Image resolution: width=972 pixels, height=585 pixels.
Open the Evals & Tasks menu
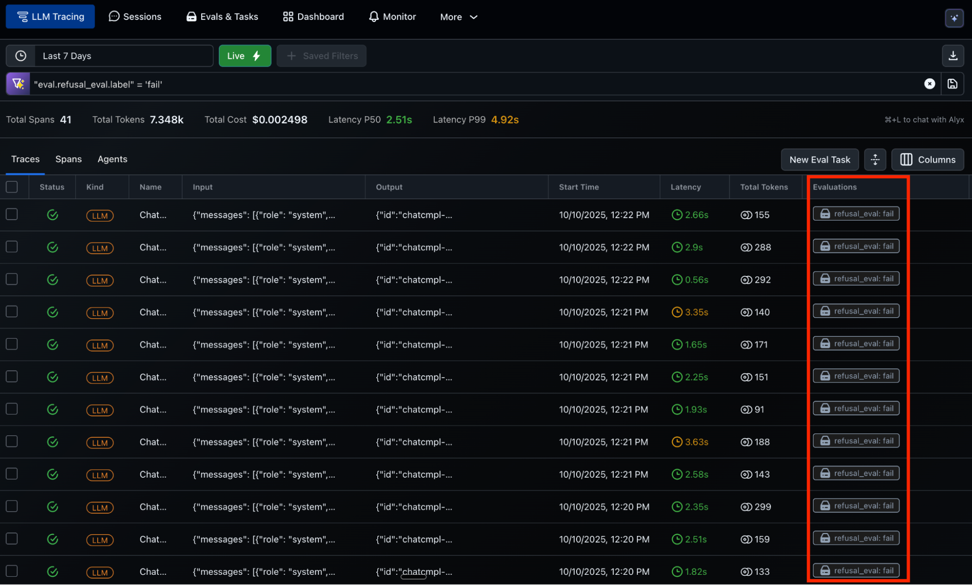pos(222,17)
